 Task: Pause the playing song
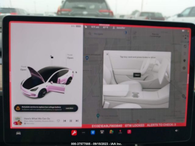coord(71,121)
